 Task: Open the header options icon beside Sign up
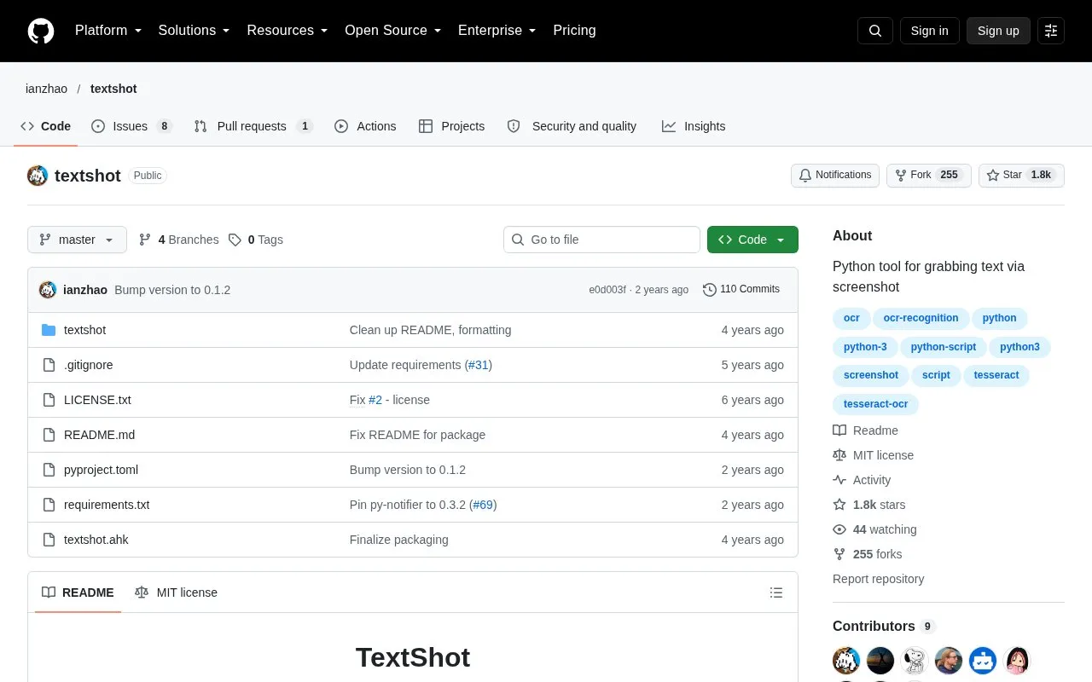point(1051,31)
